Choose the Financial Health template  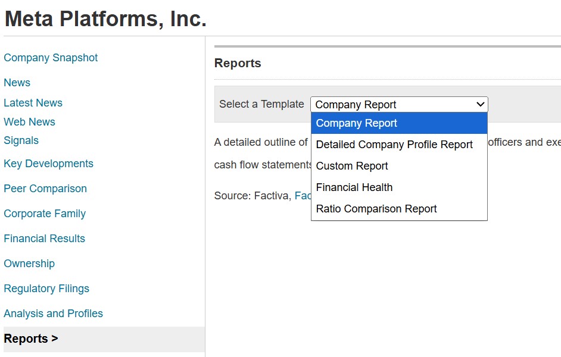354,187
